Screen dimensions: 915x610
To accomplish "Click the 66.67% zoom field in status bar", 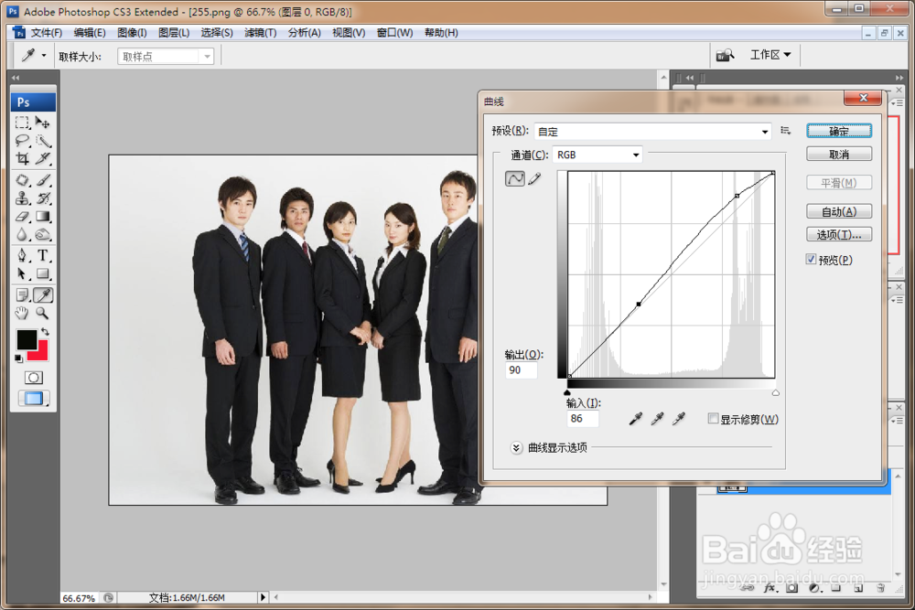I will coord(81,598).
